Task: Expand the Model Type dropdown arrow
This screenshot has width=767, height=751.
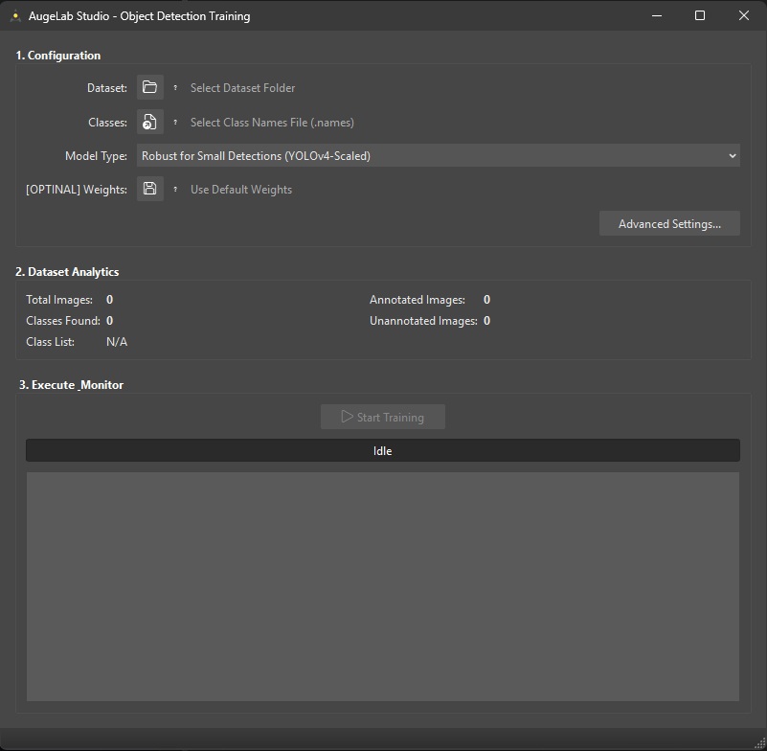Action: click(733, 155)
